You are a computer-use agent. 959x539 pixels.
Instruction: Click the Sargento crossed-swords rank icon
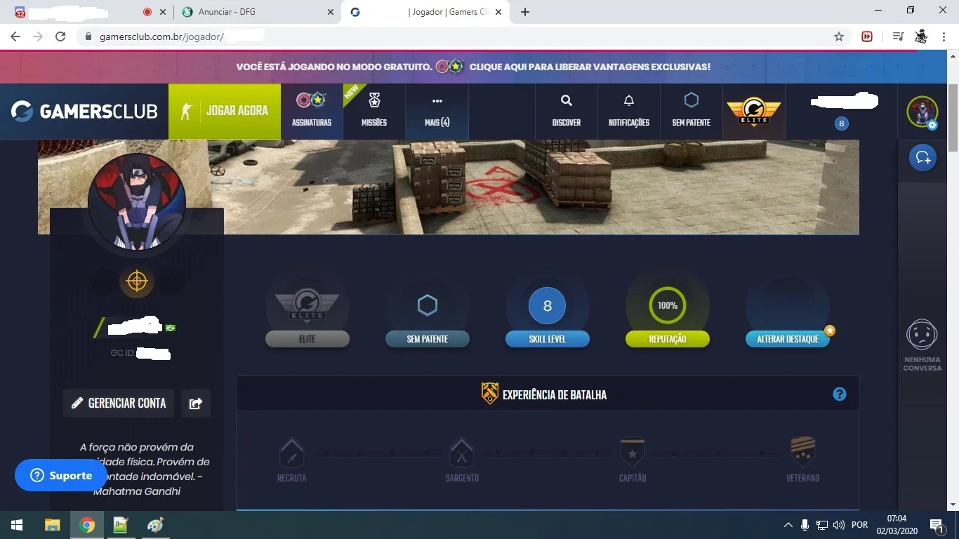(x=462, y=453)
